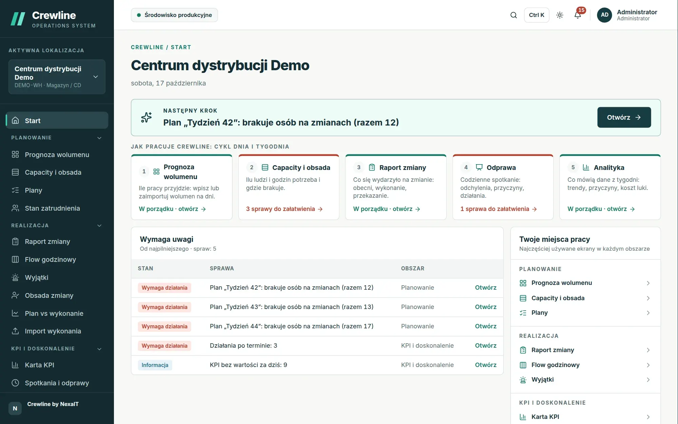Viewport: 678px width, 424px height.
Task: Click Raport zmiany step card icon
Action: click(x=372, y=167)
